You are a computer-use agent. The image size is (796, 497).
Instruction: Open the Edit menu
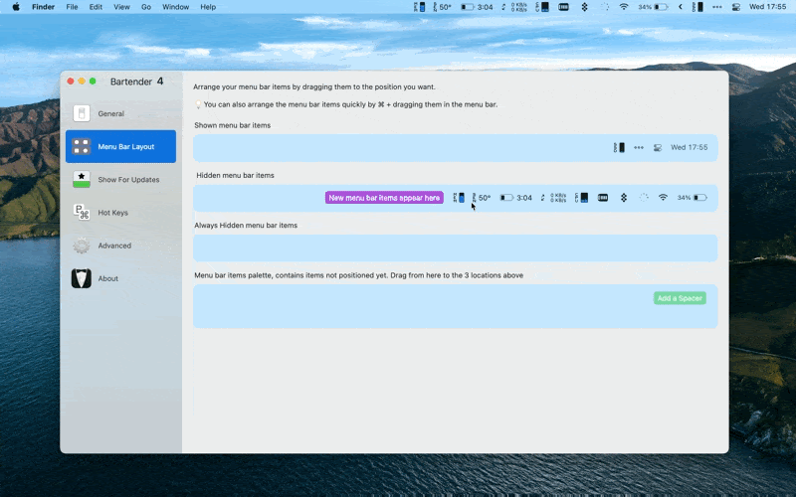point(96,7)
